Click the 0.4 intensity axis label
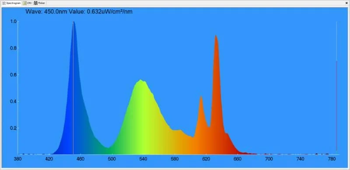 click(14, 102)
